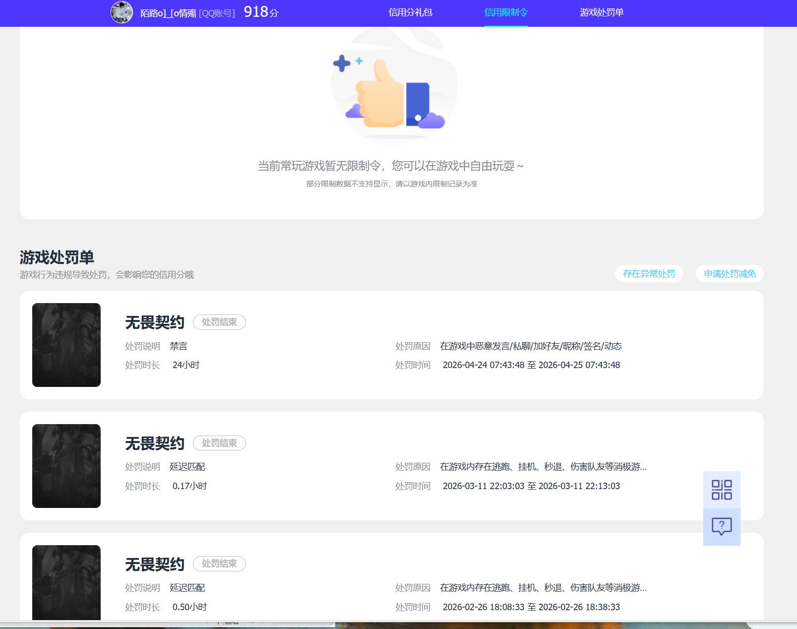Click time range starting 2026-04-24 07:43:48
Viewport: 797px width, 629px height.
coord(531,365)
